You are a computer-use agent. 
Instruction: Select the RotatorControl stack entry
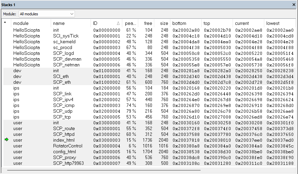click(x=68, y=146)
